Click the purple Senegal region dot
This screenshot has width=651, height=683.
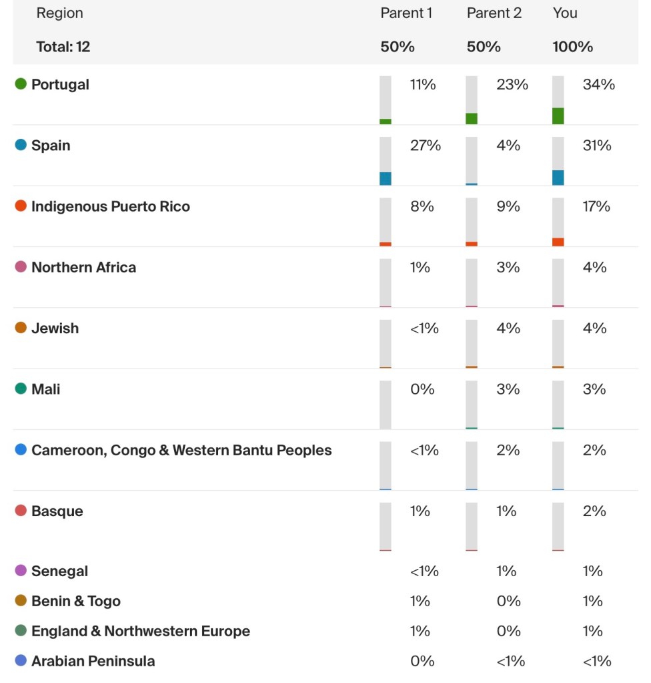[x=21, y=571]
